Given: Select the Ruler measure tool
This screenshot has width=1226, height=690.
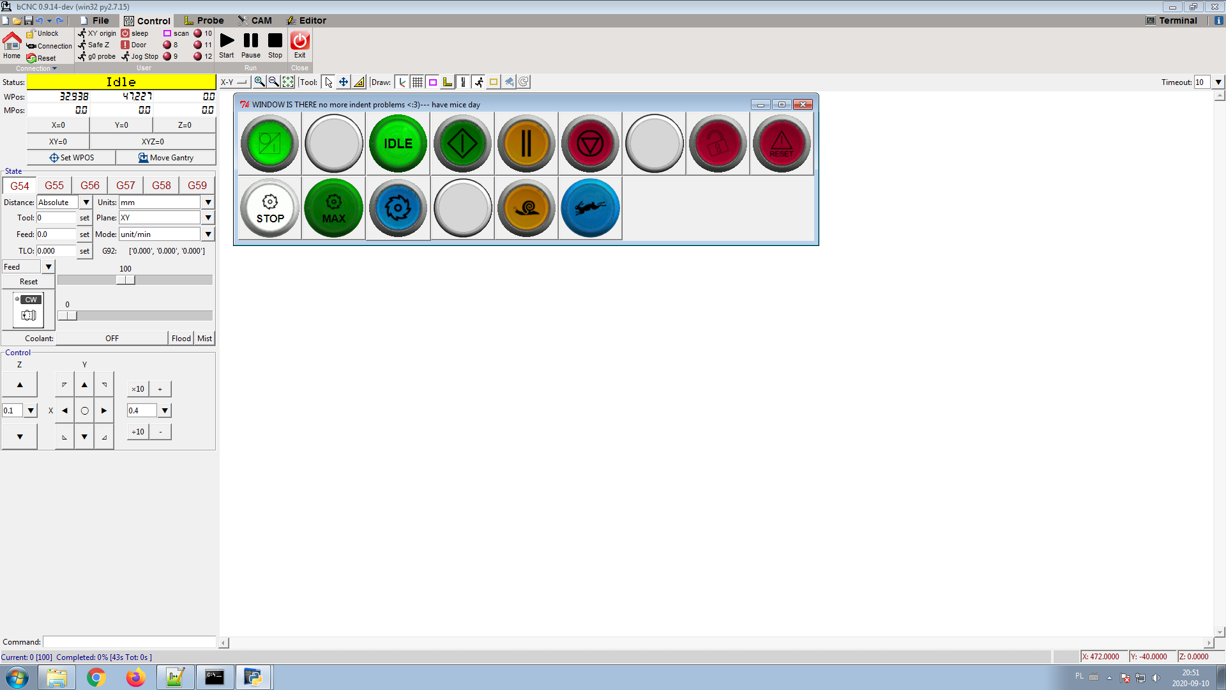Looking at the screenshot, I should pos(359,82).
